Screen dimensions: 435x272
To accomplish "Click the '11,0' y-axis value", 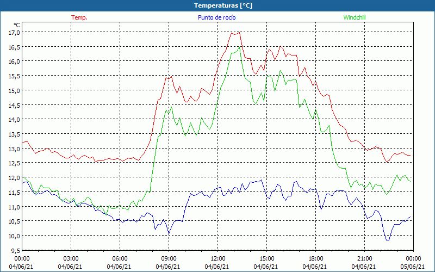I will [15, 207].
